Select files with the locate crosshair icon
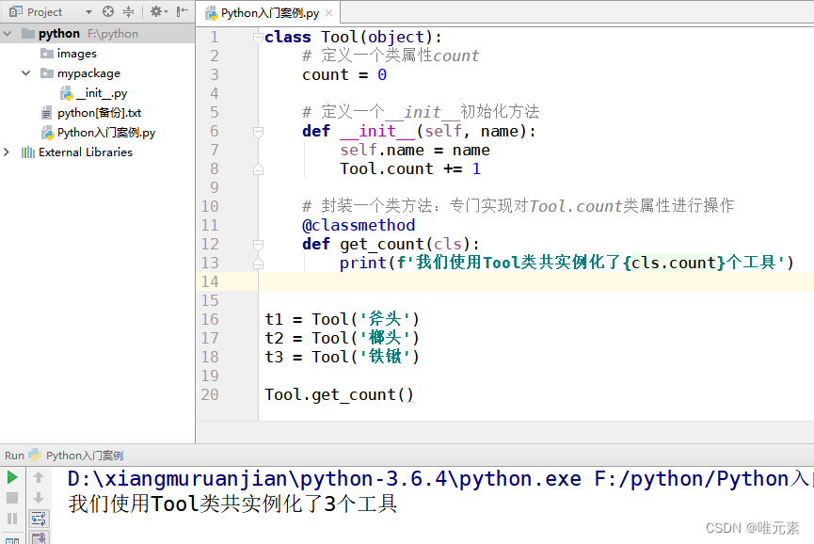This screenshot has height=544, width=814. (x=107, y=12)
